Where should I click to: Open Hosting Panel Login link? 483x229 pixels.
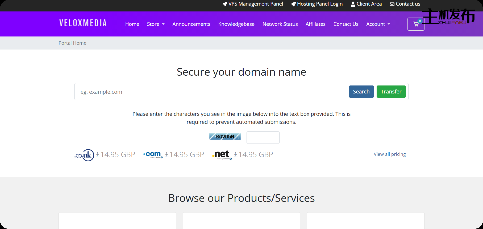pos(317,4)
